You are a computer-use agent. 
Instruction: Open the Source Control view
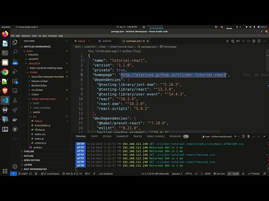[15, 62]
